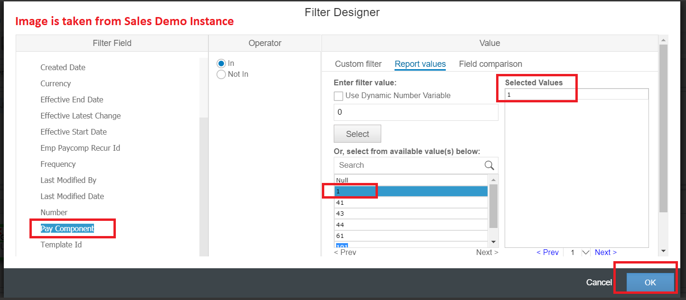Select the In operator radio button
Image resolution: width=686 pixels, height=300 pixels.
coord(221,64)
